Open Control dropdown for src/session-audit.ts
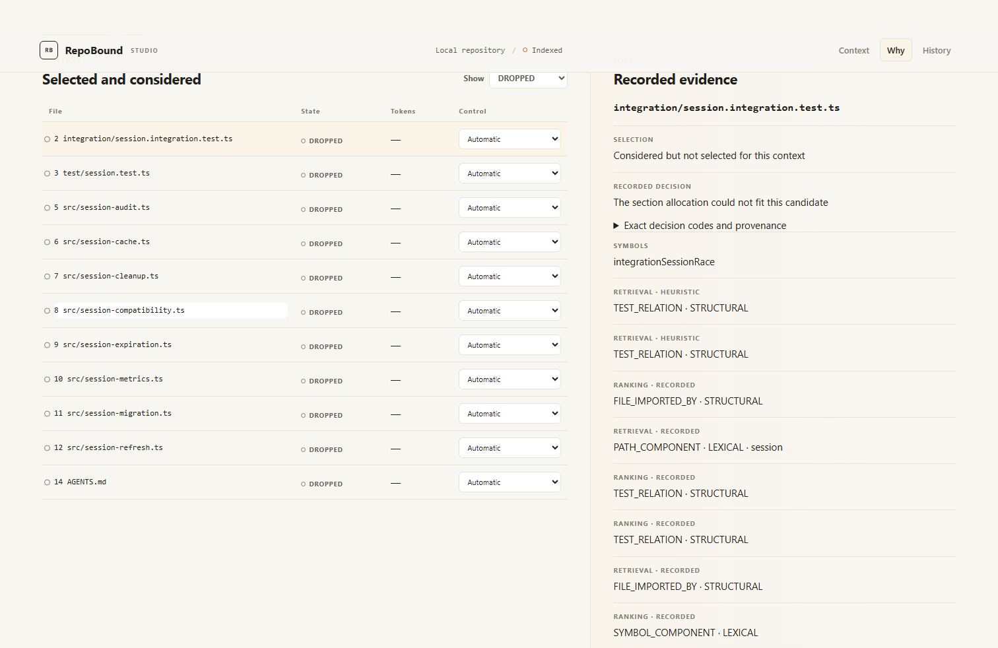998x648 pixels. [510, 208]
